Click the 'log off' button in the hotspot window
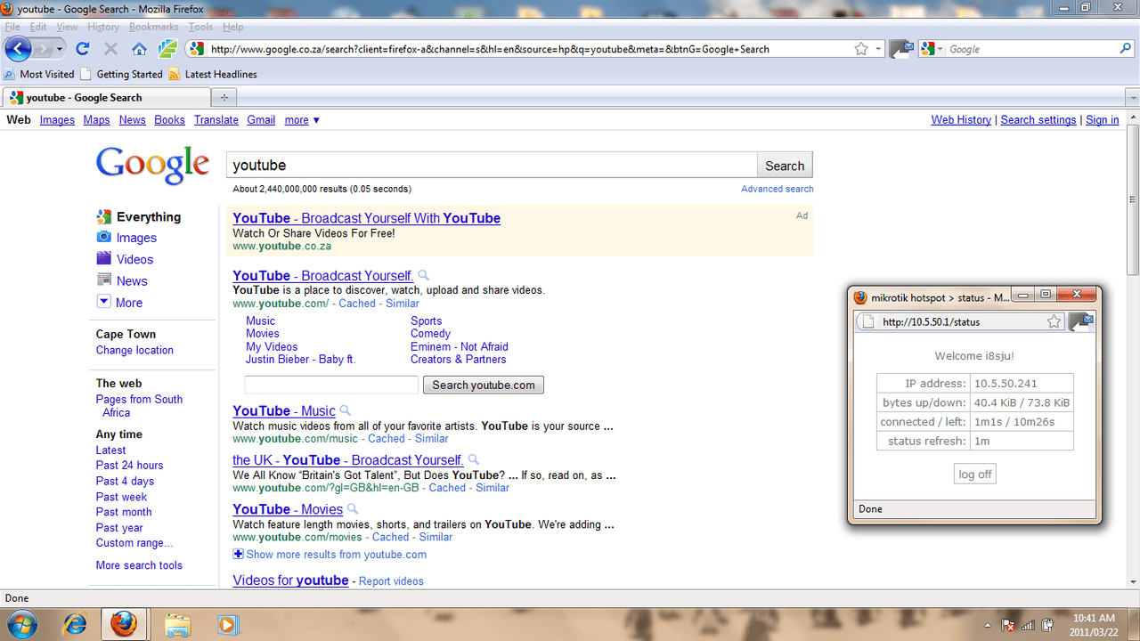Screen dimensions: 1140x641 [974, 475]
